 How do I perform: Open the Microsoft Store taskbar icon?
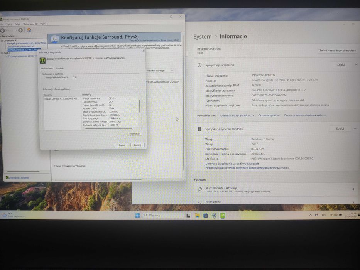[206, 215]
